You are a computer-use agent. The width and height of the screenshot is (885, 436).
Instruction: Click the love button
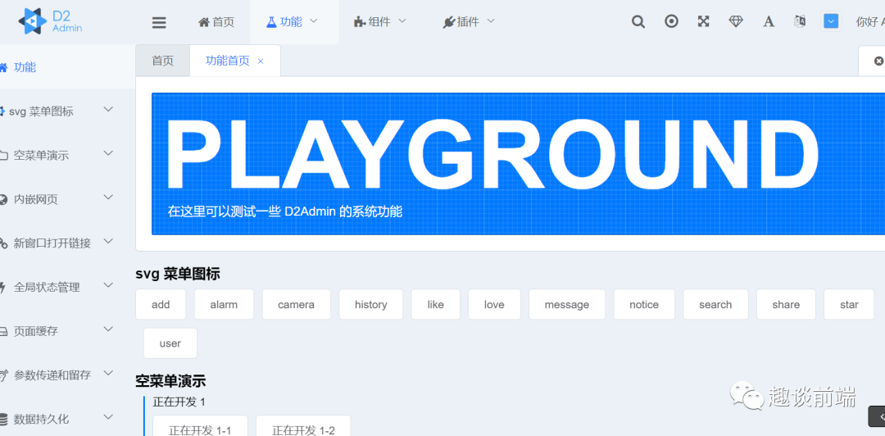(x=494, y=304)
